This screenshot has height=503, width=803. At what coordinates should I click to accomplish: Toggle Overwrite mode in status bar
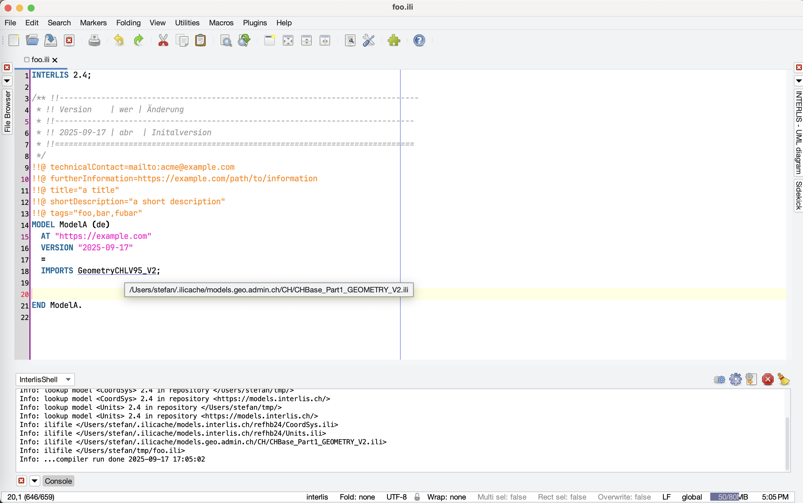pyautogui.click(x=624, y=497)
